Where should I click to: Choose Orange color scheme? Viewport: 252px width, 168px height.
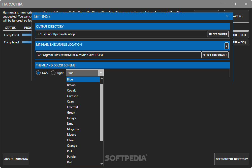tap(83, 146)
